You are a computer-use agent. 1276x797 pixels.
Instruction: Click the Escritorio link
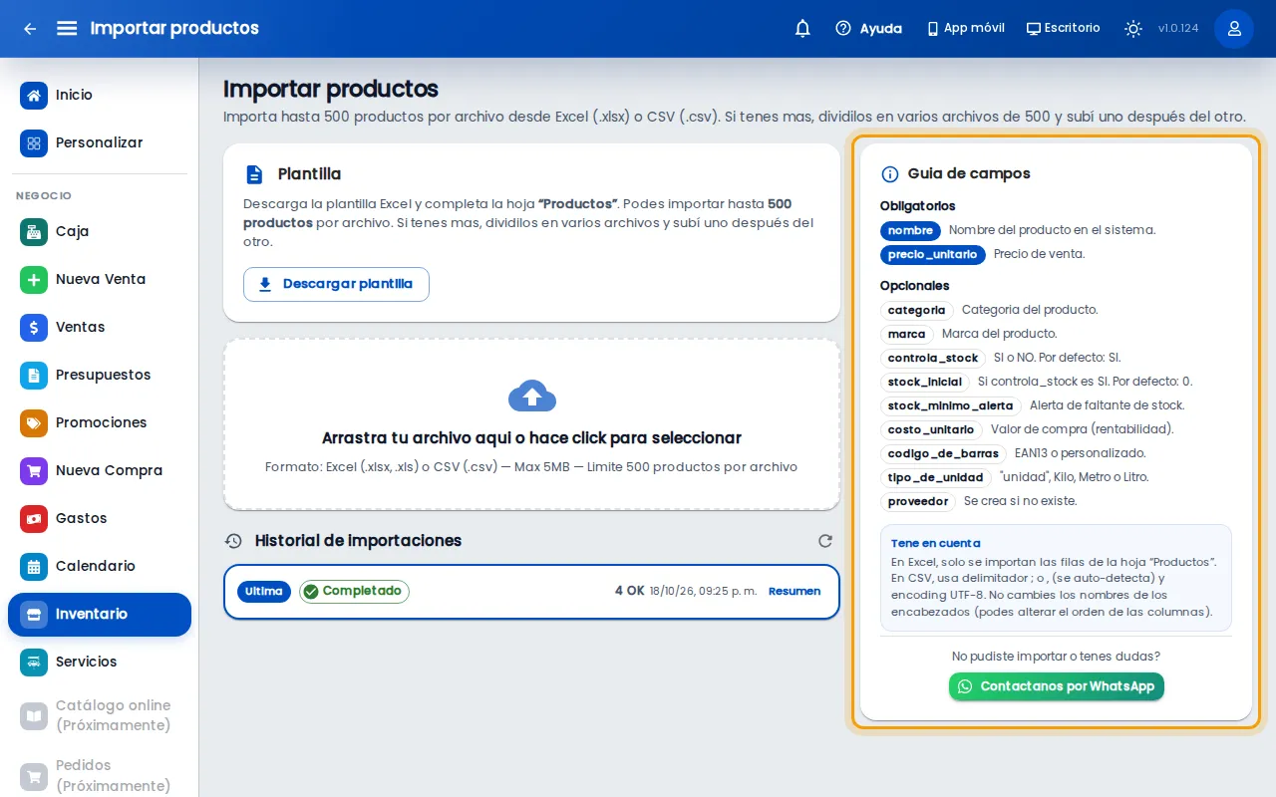tap(1063, 29)
